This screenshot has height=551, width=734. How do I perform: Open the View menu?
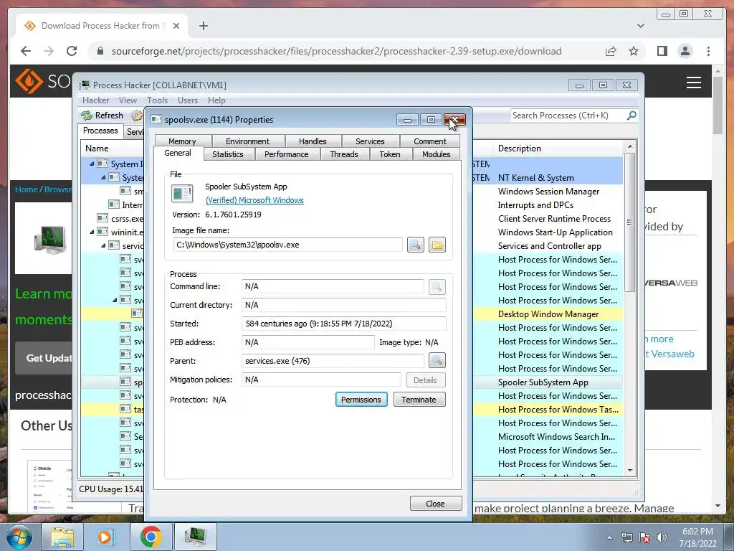tap(128, 100)
